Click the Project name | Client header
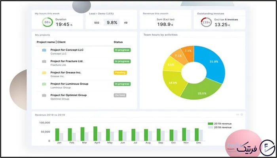Screen dimensions: 277x158 click(51, 42)
